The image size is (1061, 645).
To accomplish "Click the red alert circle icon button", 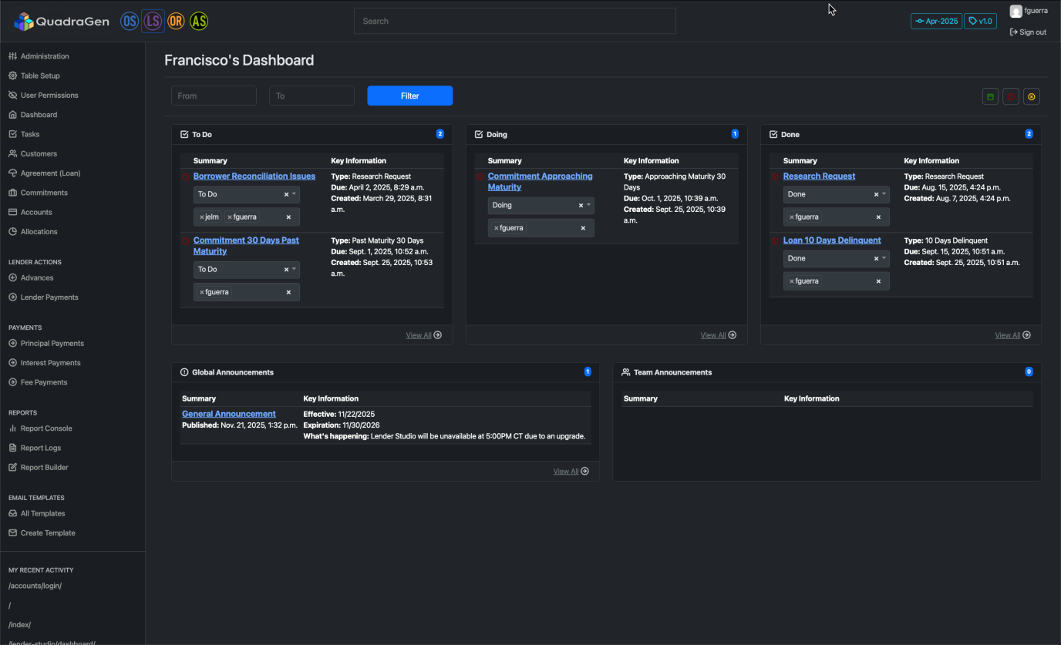I will (x=1011, y=96).
